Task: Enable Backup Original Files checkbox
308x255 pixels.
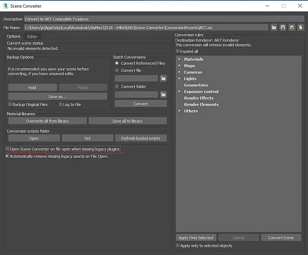Action: coord(10,104)
